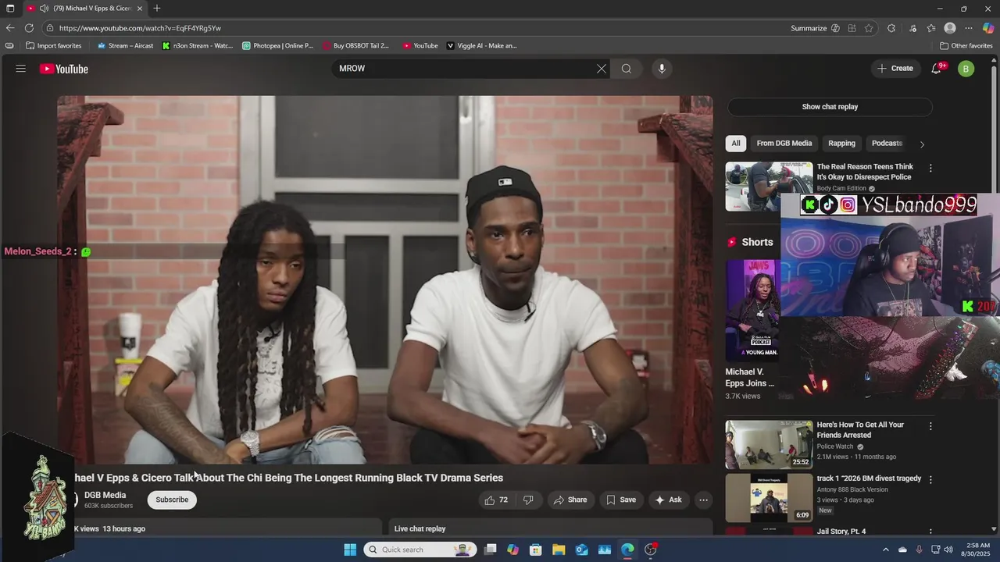The image size is (1000, 562).
Task: Click the Create button
Action: pyautogui.click(x=895, y=69)
